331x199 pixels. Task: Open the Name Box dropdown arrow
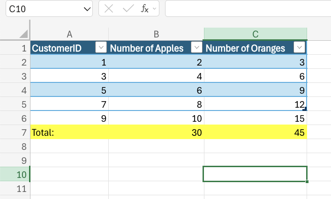(87, 9)
